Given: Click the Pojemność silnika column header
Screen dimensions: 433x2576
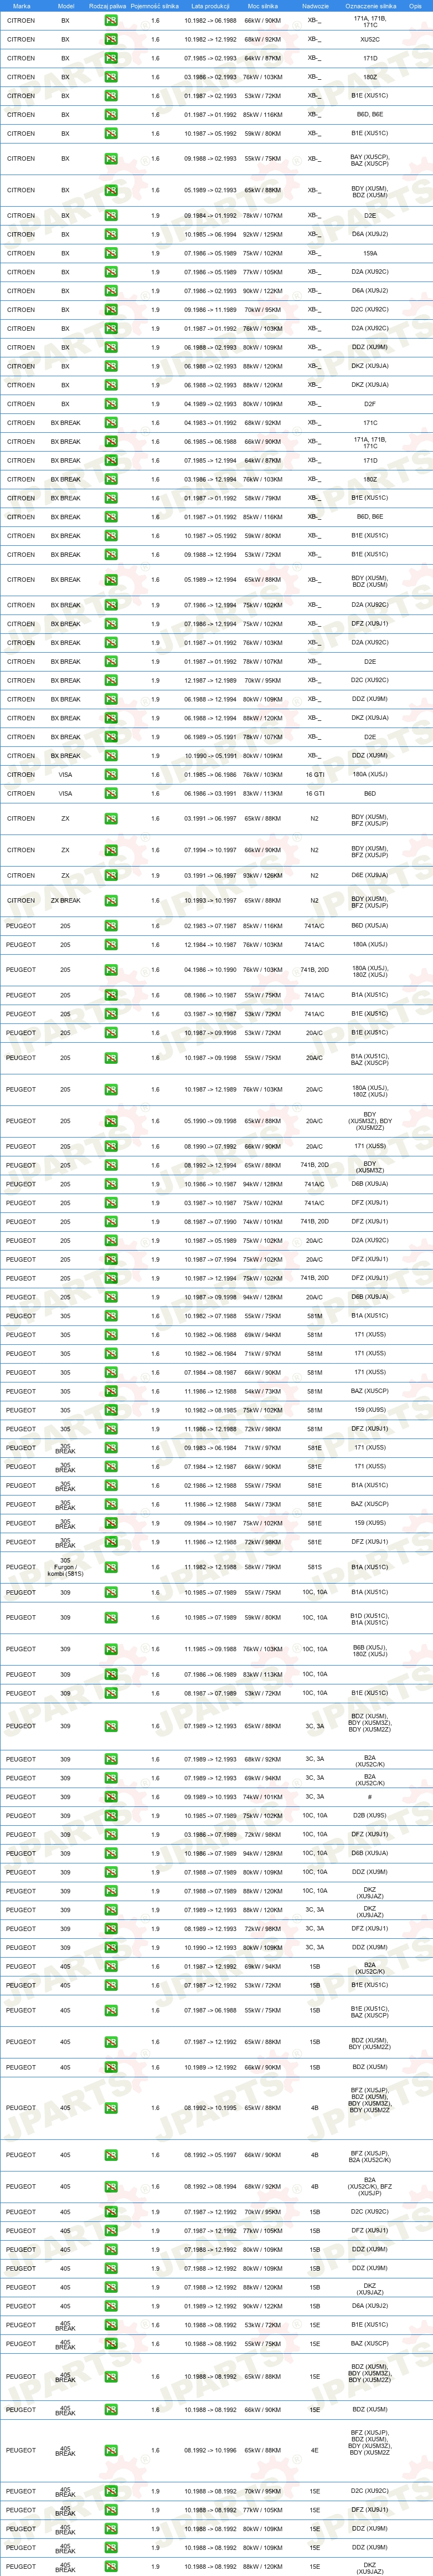Looking at the screenshot, I should pyautogui.click(x=155, y=6).
